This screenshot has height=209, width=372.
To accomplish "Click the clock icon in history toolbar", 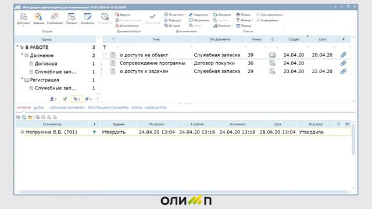I will point(43,117).
